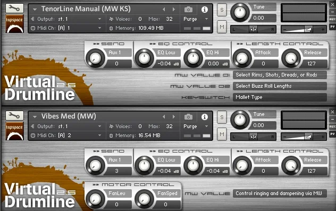336x211 pixels.
Task: Mute the Vibes Med instrument
Action: tap(222, 134)
